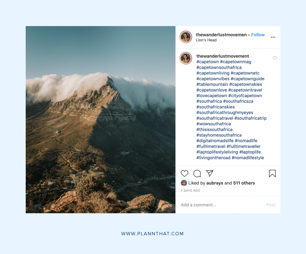This screenshot has height=254, width=306.
Task: Share post with paper plane icon
Action: pyautogui.click(x=209, y=173)
